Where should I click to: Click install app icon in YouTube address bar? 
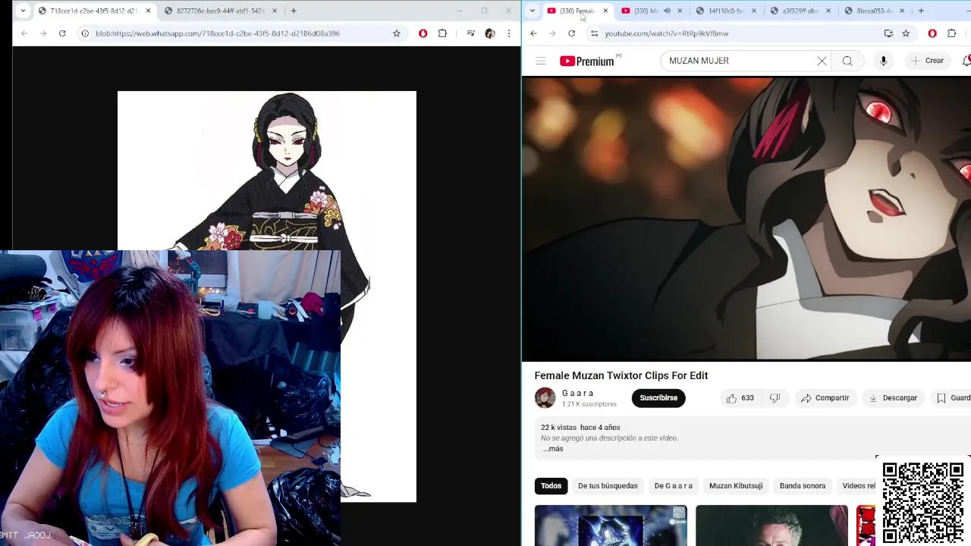[888, 33]
